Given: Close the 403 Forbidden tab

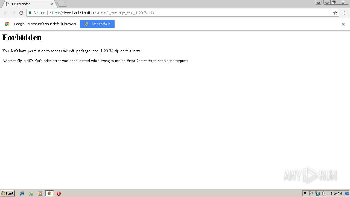Looking at the screenshot, I should click(52, 4).
